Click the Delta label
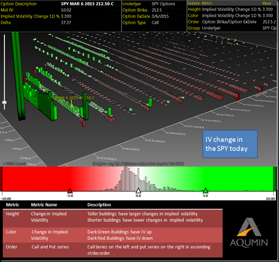 6,23
